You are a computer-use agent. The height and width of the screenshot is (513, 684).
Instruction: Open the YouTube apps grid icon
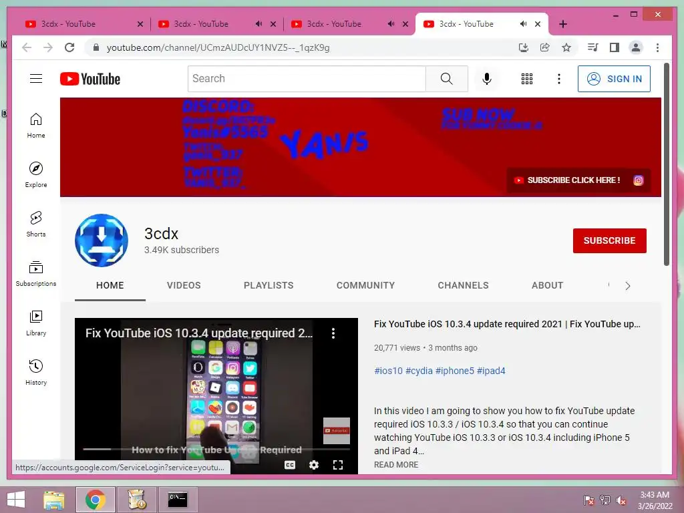(526, 79)
